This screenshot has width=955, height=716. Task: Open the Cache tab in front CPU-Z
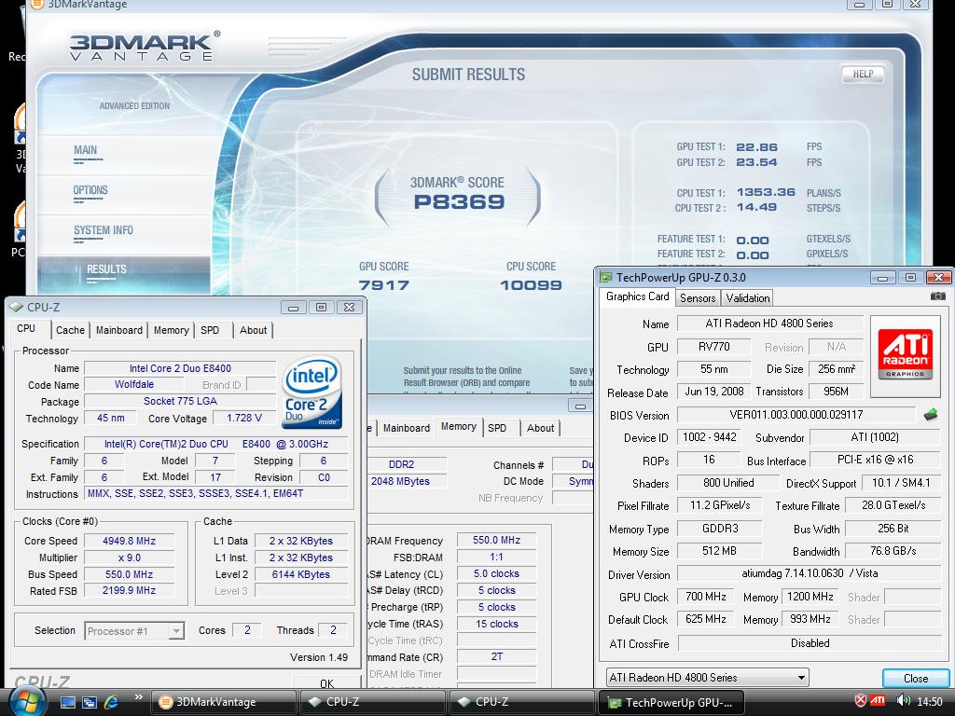pos(70,330)
